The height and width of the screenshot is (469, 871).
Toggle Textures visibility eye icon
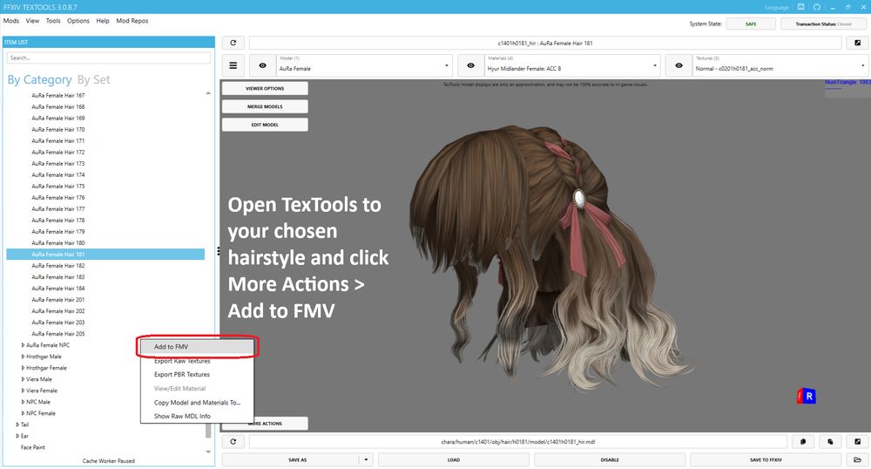pyautogui.click(x=679, y=65)
